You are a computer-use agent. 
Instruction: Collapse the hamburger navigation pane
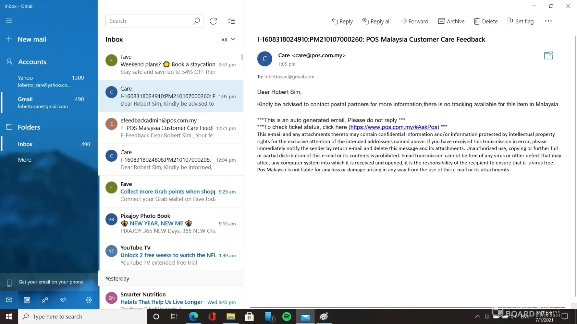(x=9, y=21)
